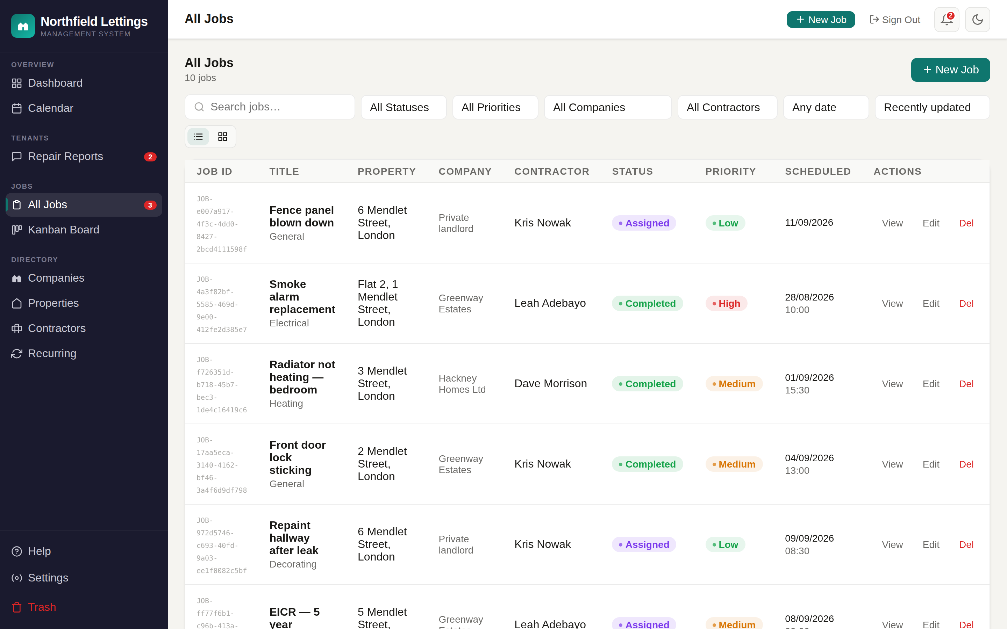Image resolution: width=1007 pixels, height=629 pixels.
Task: Edit the Repaint hallway after leak job
Action: coord(931,544)
